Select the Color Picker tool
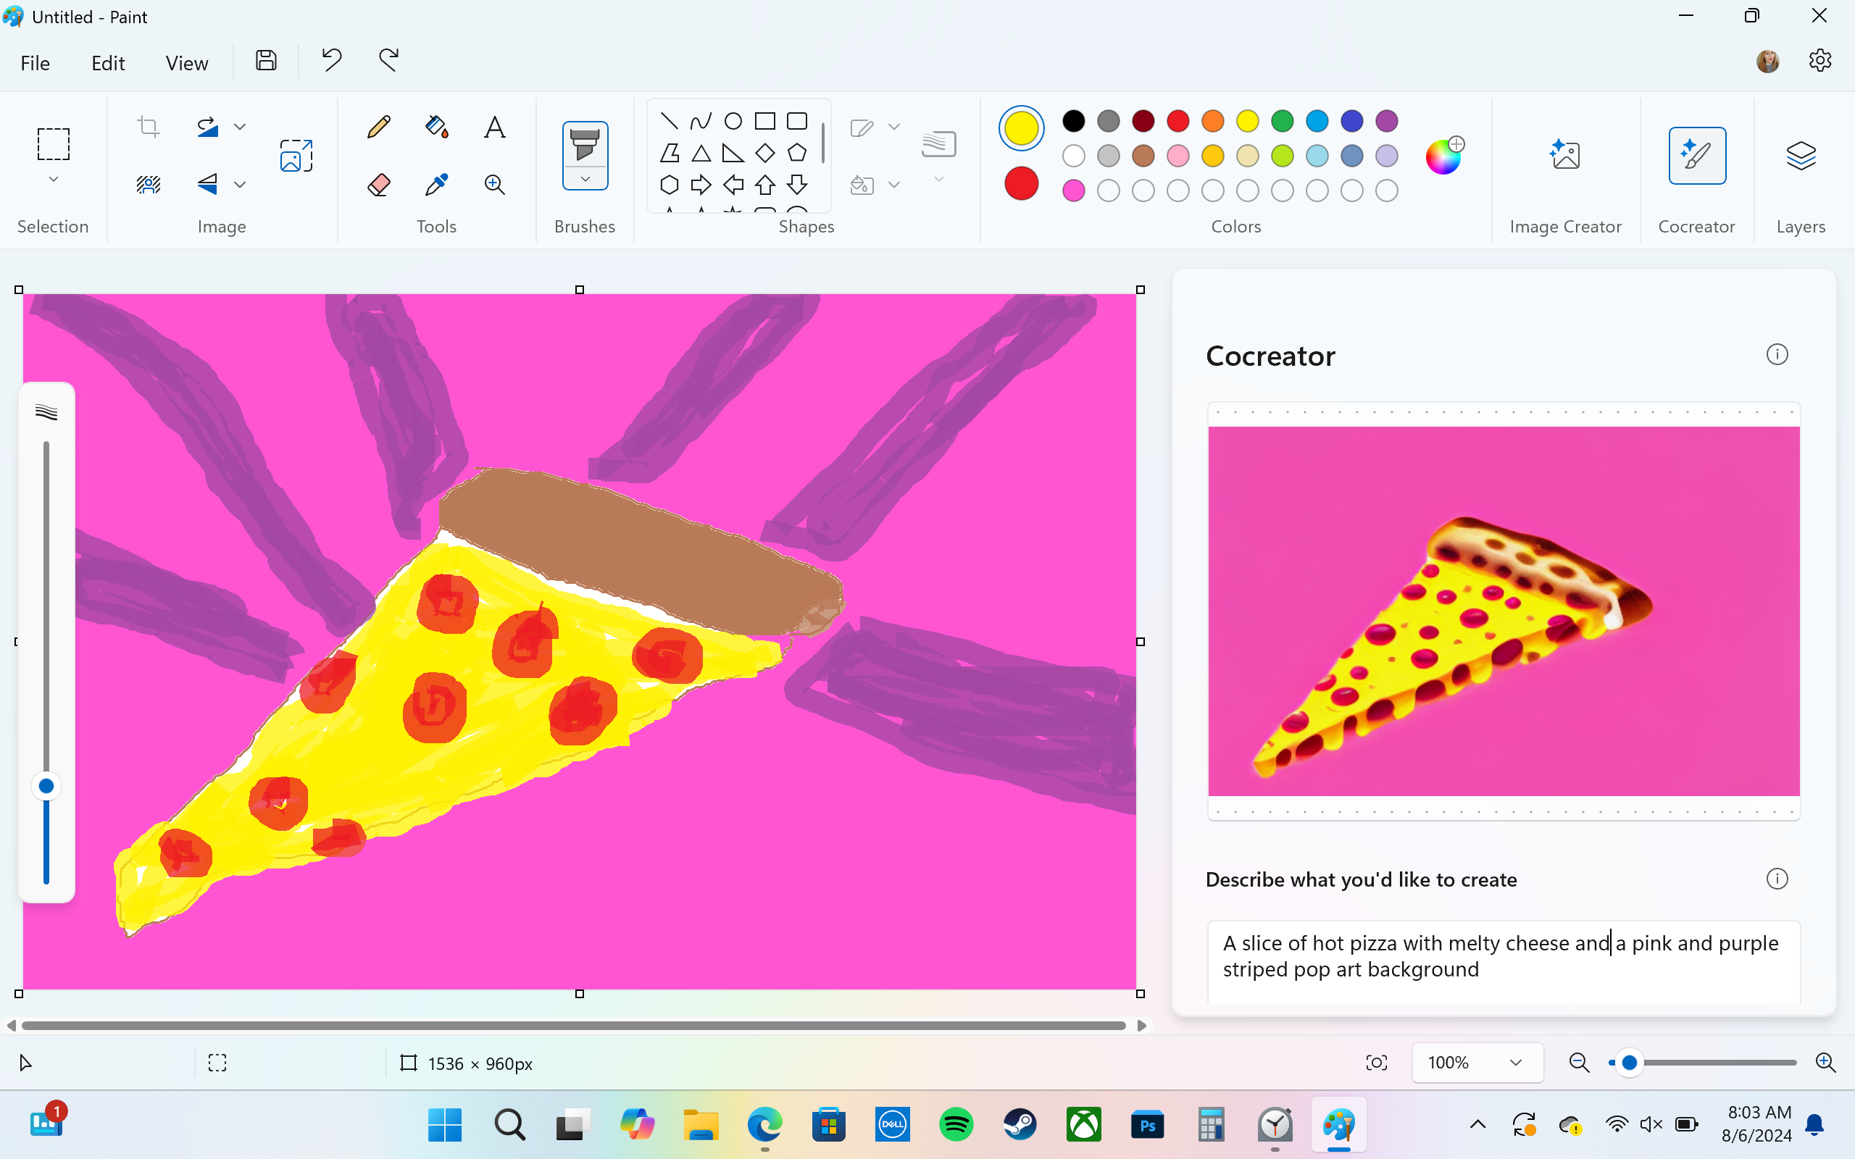This screenshot has height=1159, width=1855. pyautogui.click(x=437, y=184)
